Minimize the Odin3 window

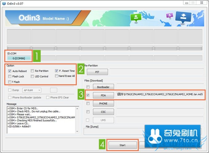pyautogui.click(x=186, y=3)
